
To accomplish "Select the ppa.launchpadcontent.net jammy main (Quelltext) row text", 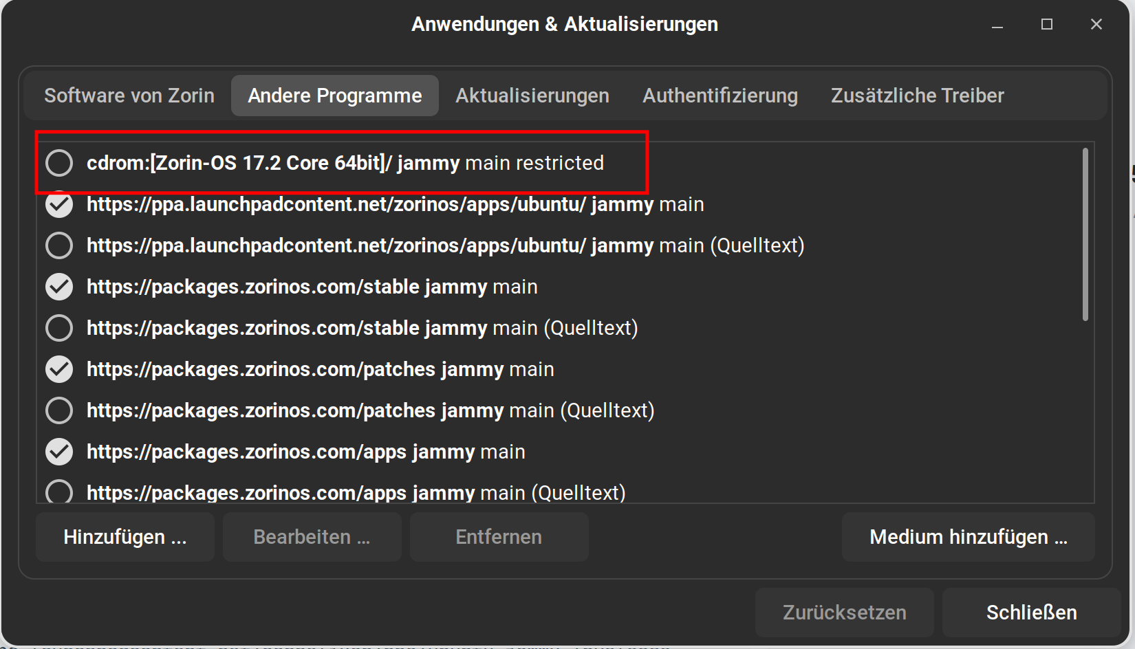I will pyautogui.click(x=446, y=245).
